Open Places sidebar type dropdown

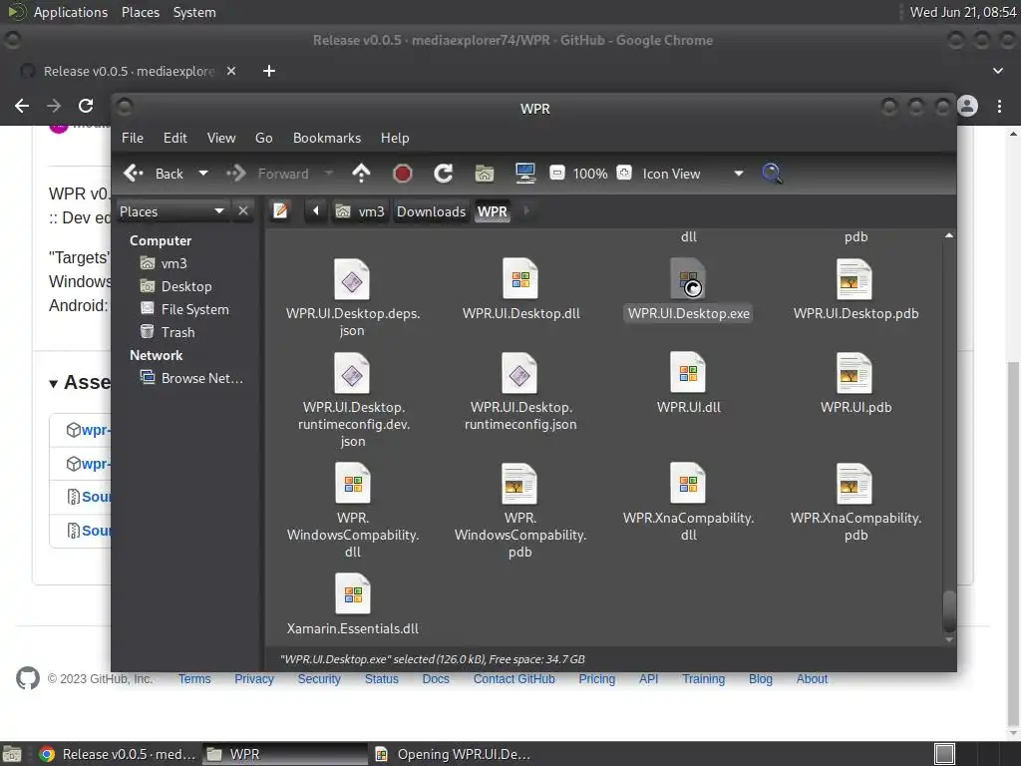coord(171,211)
